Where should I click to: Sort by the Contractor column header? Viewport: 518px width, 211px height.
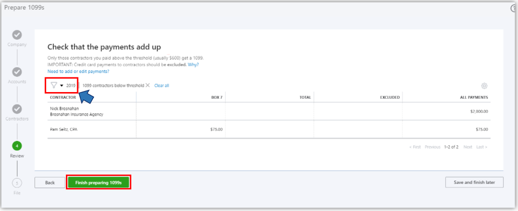tap(63, 97)
